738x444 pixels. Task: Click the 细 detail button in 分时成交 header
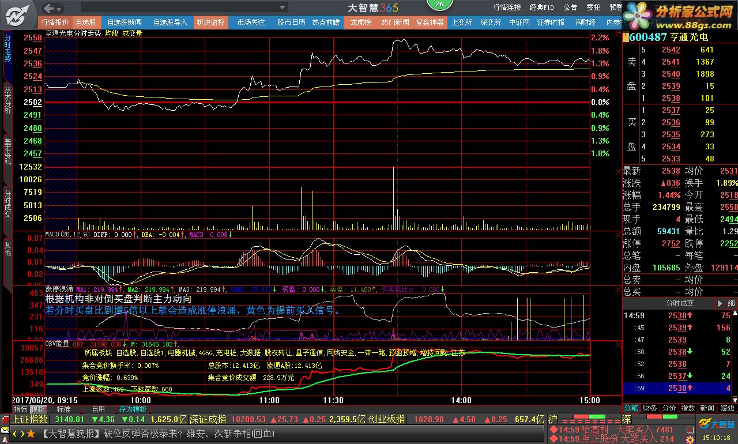731,303
